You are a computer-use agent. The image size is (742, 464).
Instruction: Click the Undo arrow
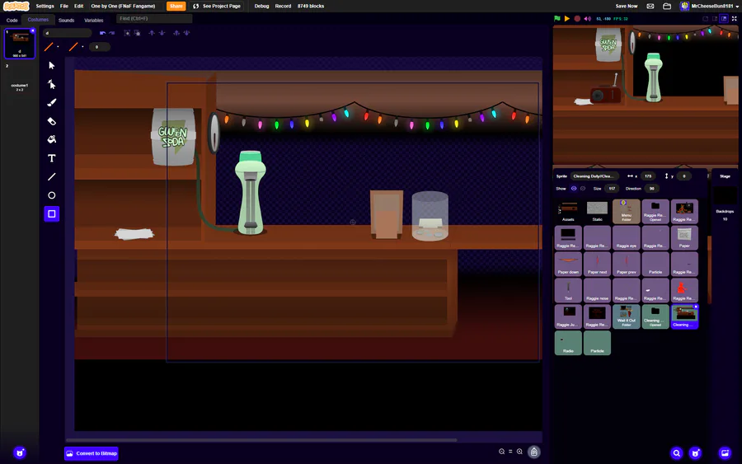[x=102, y=33]
